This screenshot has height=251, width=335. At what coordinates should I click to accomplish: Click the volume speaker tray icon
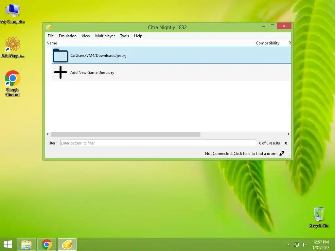[304, 245]
